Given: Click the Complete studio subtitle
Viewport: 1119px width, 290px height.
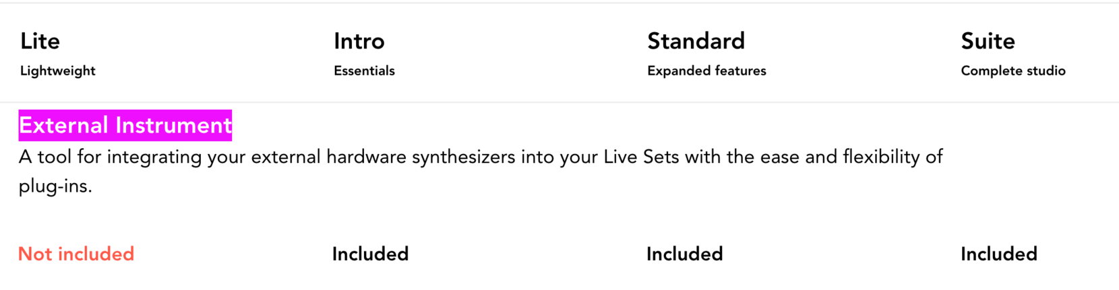Looking at the screenshot, I should point(1012,71).
